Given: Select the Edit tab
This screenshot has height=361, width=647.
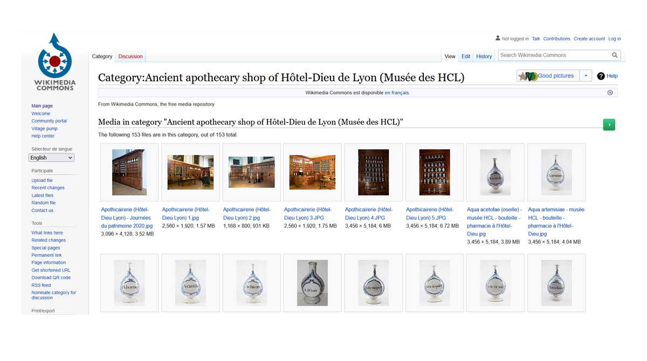Looking at the screenshot, I should [466, 56].
